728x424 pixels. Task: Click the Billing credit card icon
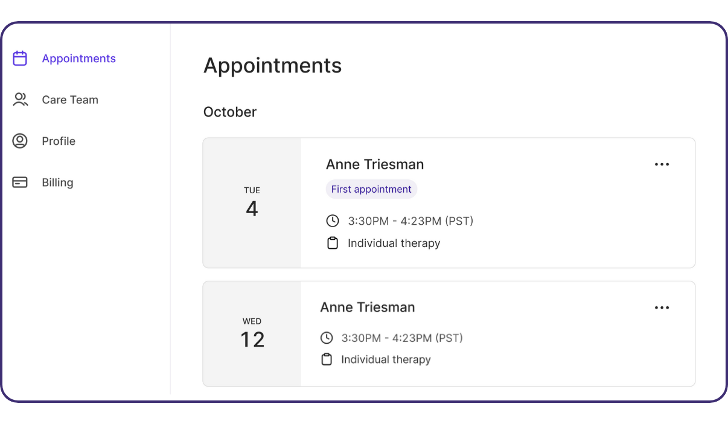point(20,182)
